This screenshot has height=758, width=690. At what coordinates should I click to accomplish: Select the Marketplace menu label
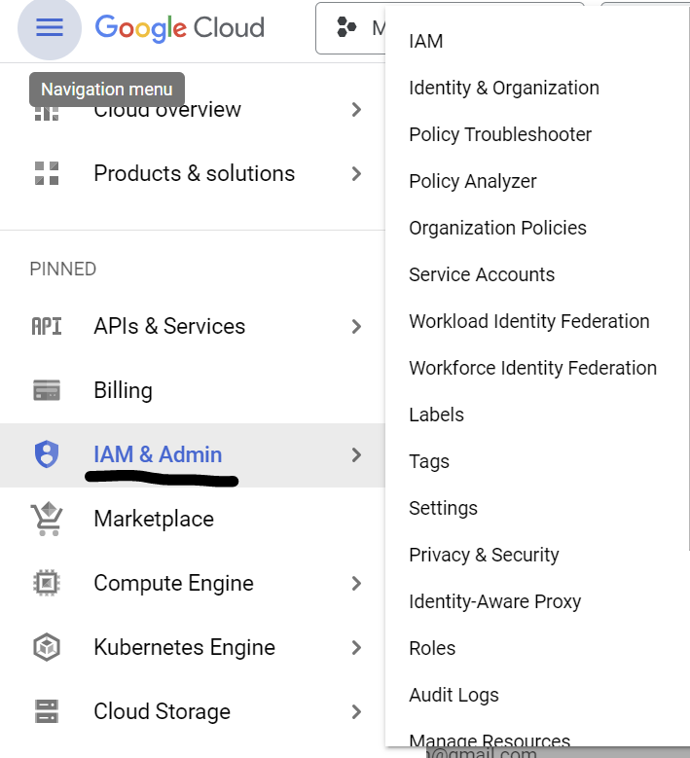[153, 519]
